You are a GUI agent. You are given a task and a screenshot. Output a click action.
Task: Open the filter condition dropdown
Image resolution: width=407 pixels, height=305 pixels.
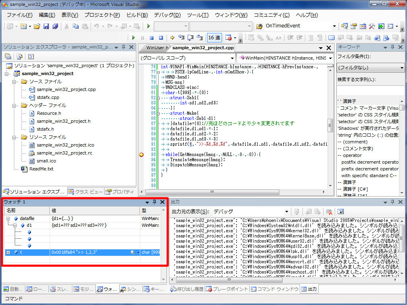click(370, 68)
